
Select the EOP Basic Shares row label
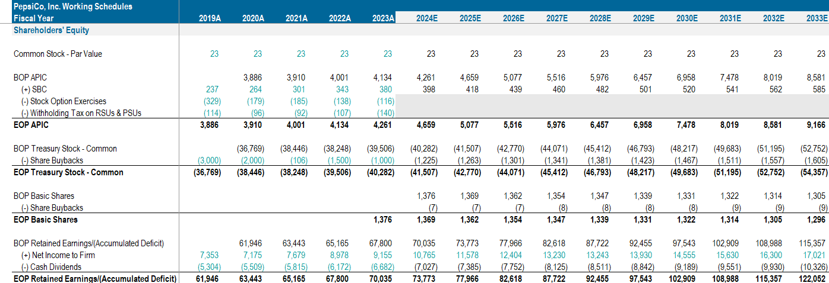click(x=46, y=220)
